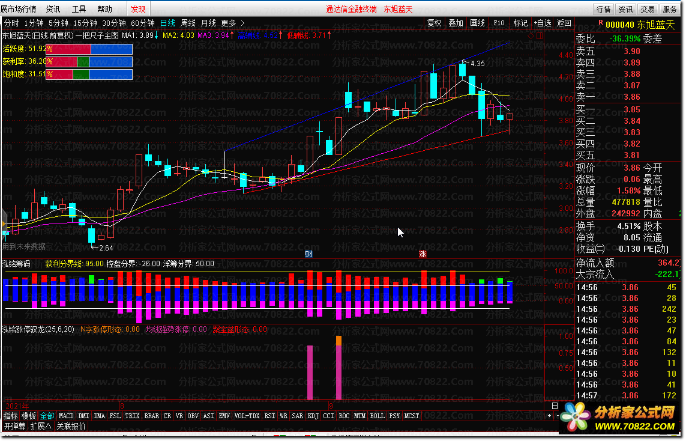Select the 1分钟 period
The width and height of the screenshot is (686, 441).
point(34,23)
